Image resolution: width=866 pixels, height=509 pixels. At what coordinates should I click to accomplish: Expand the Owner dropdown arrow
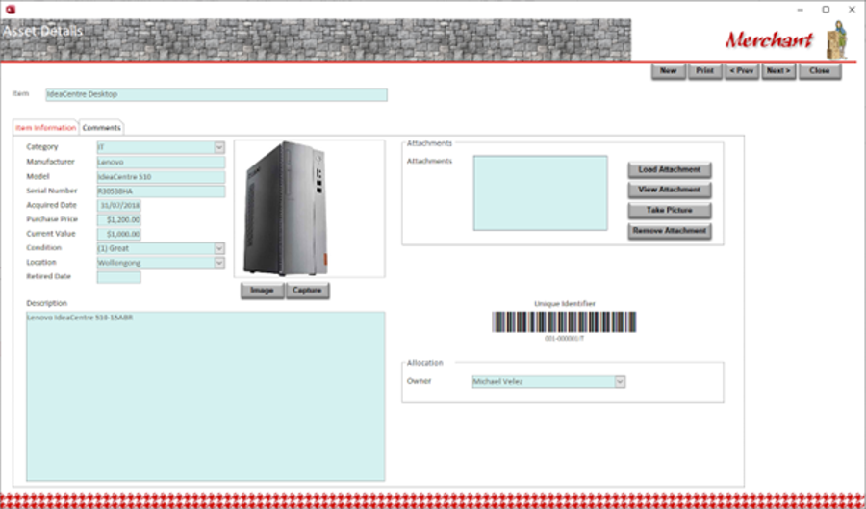click(620, 381)
